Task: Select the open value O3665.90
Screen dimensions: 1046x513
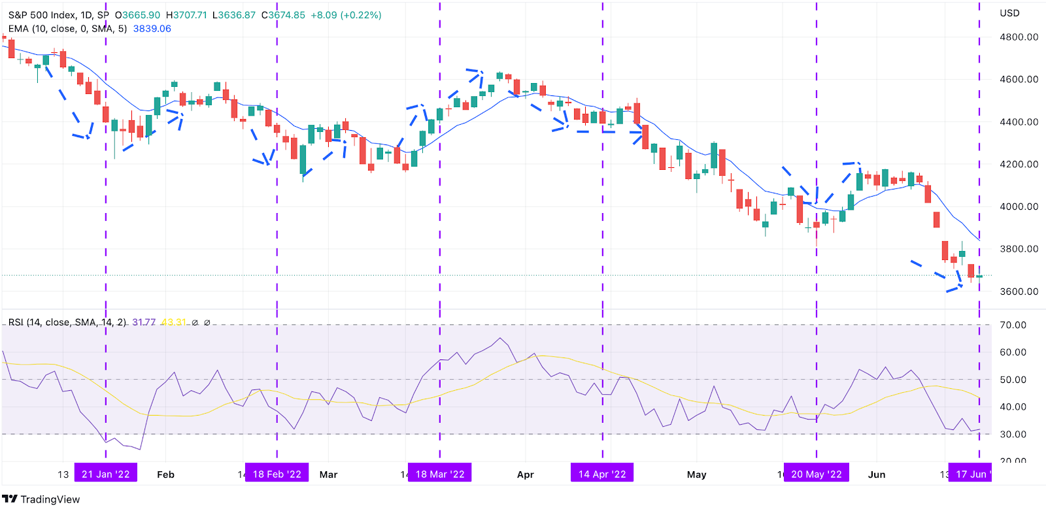Action: click(137, 15)
